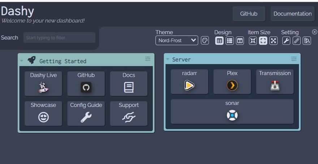Launch the Plex tile

coord(232,82)
